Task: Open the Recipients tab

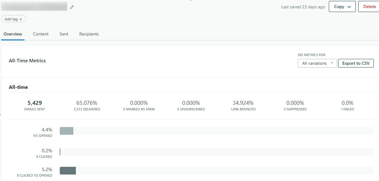Action: click(x=89, y=34)
